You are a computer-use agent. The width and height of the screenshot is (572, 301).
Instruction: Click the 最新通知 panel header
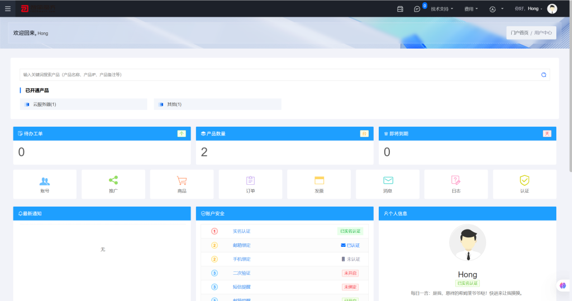102,213
